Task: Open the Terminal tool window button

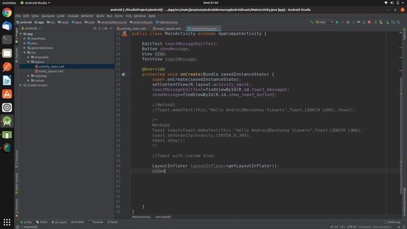Action: tap(96, 222)
